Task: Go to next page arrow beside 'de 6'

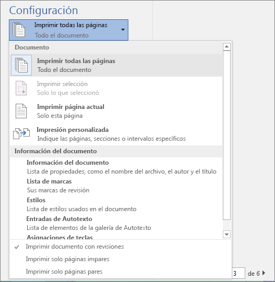Action: pyautogui.click(x=264, y=273)
